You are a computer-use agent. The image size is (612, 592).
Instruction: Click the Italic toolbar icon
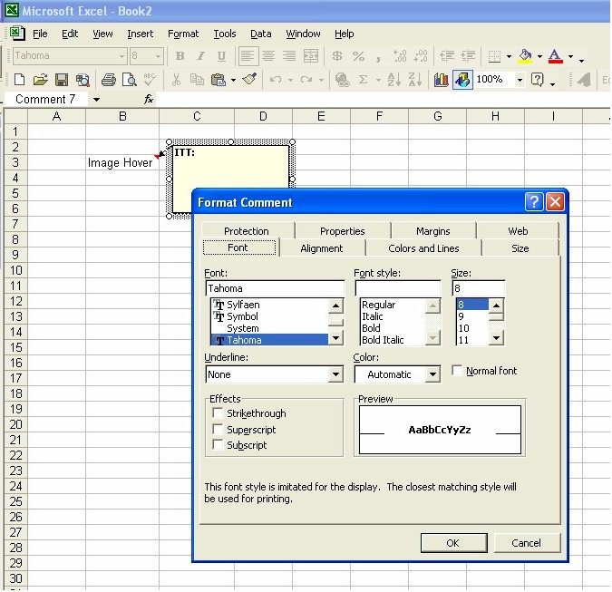tap(200, 56)
